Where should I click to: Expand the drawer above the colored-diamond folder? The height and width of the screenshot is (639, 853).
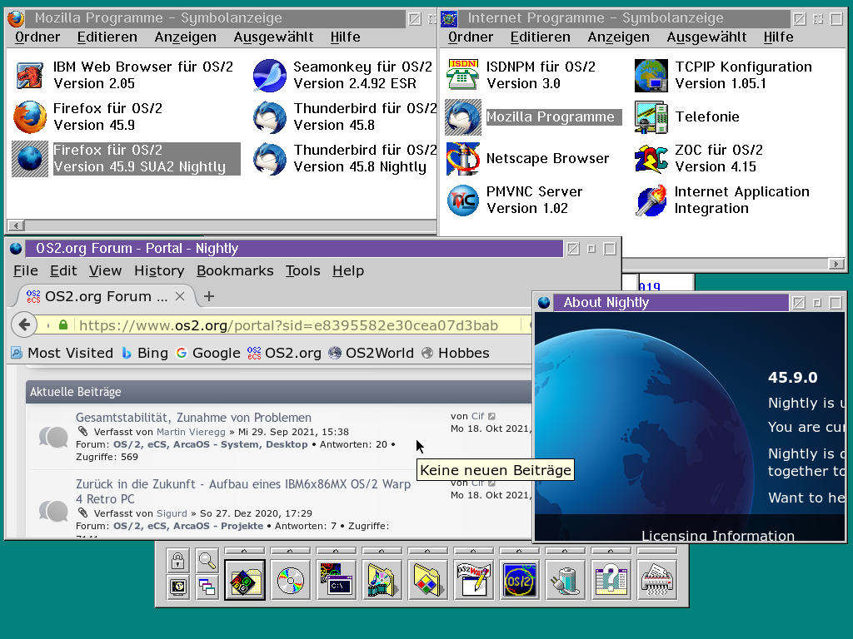[x=427, y=551]
